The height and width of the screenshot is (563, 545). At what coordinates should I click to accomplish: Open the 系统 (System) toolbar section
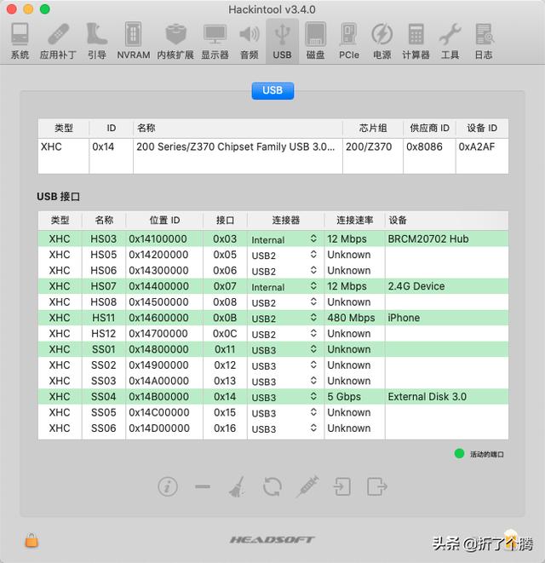tap(20, 41)
